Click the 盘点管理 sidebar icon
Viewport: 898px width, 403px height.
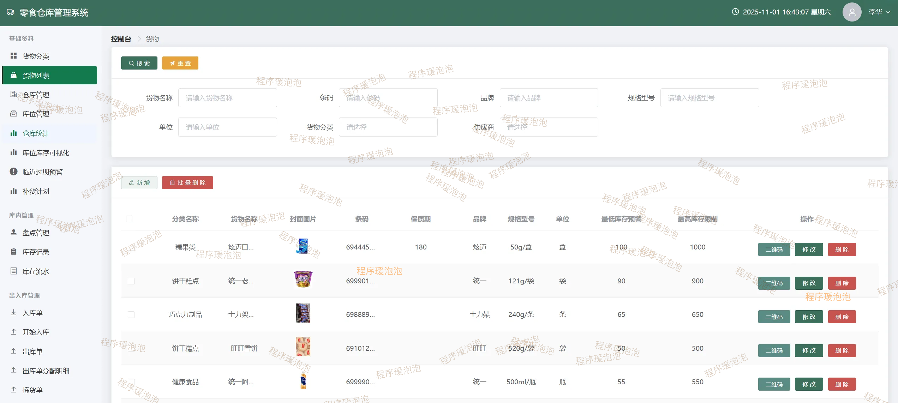(13, 232)
